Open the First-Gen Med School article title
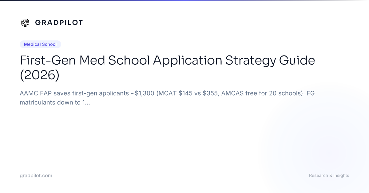This screenshot has width=369, height=193. [168, 68]
